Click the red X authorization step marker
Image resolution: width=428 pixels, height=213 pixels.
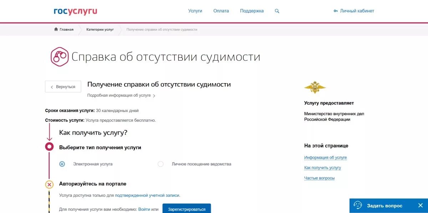(49, 184)
